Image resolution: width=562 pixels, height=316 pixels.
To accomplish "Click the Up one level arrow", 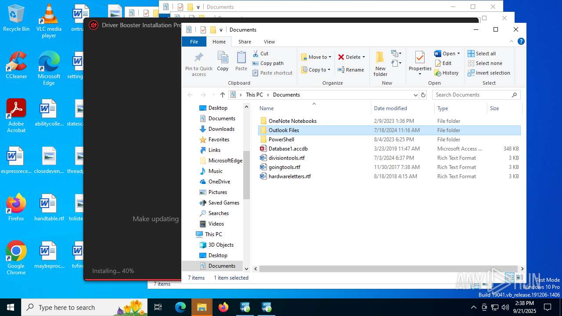I will point(223,95).
